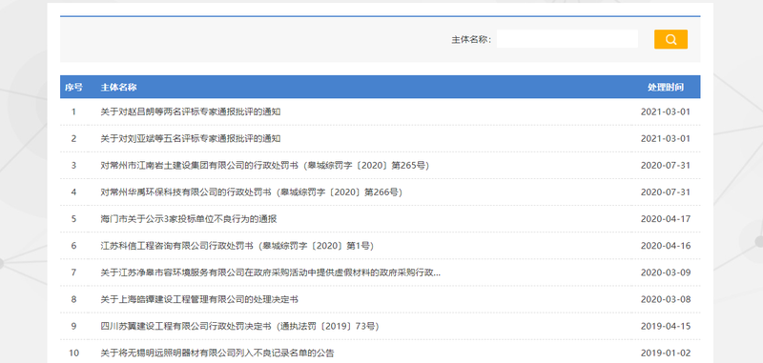Click the orange search magnifier button

click(670, 39)
